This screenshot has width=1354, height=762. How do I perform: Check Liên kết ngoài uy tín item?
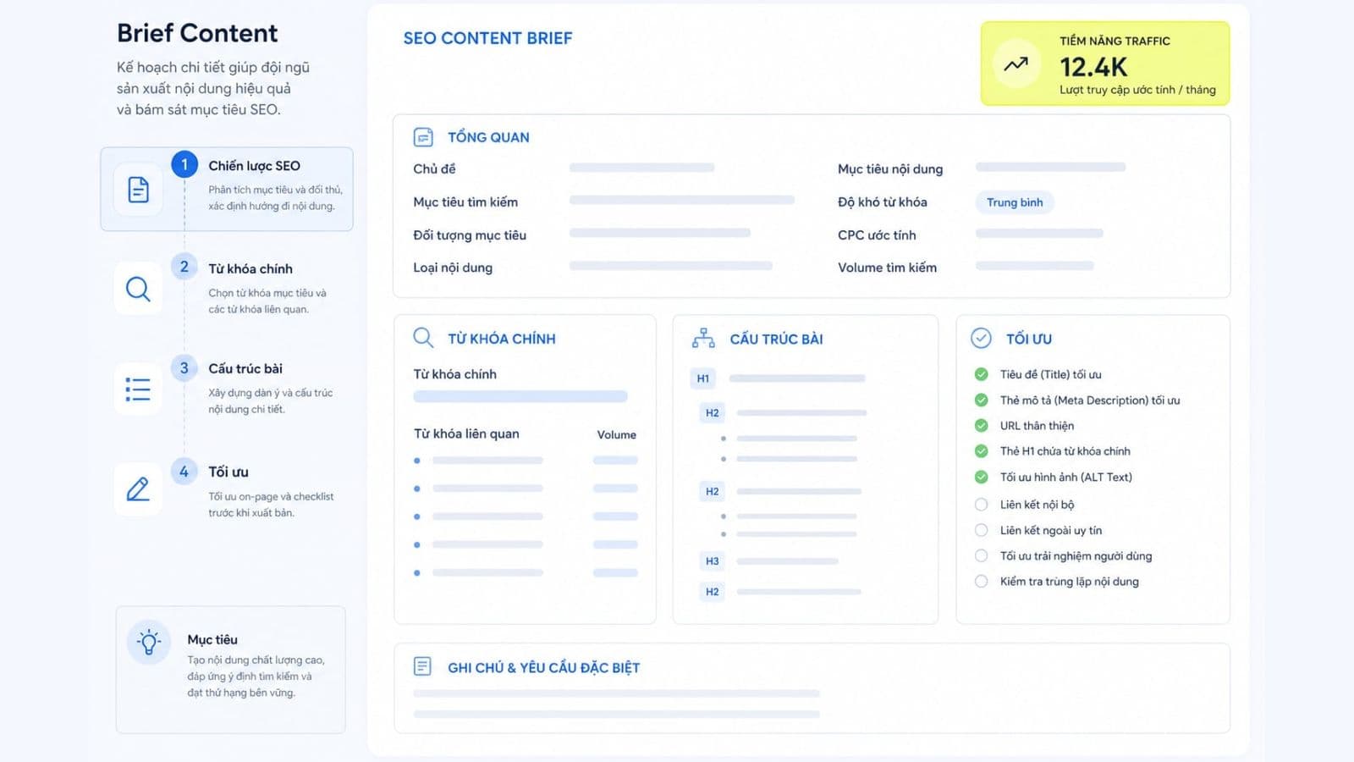982,530
